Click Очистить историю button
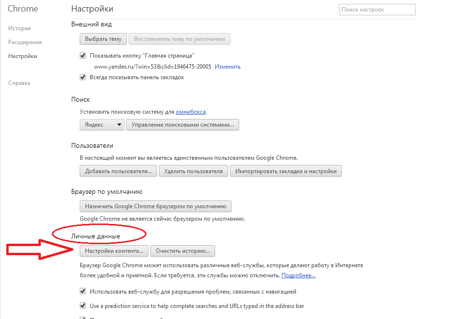 (x=182, y=251)
